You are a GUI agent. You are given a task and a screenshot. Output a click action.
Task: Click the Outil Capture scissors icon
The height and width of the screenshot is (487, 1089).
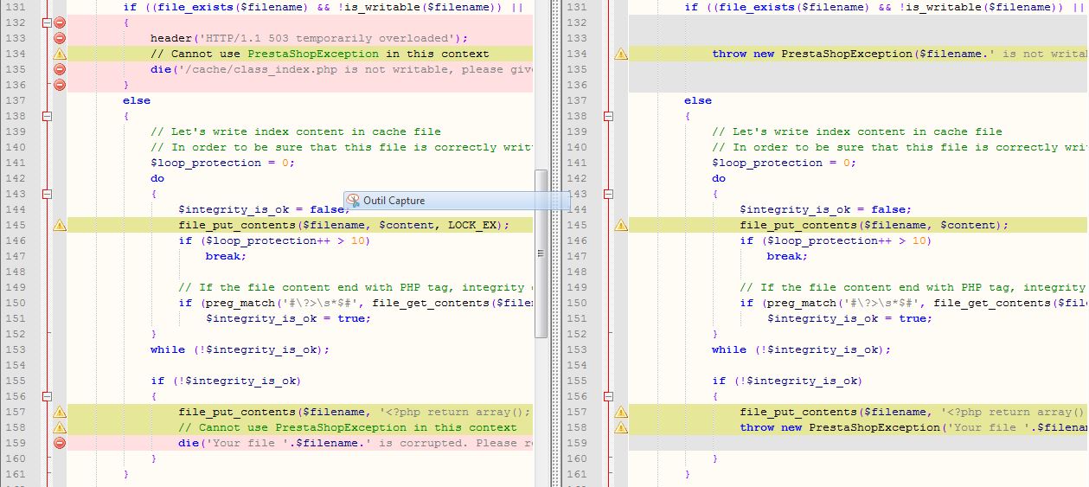coord(353,201)
